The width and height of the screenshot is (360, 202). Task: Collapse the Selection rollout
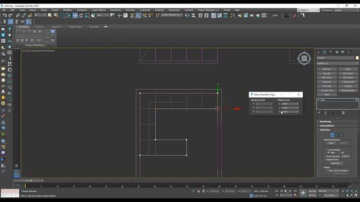325,130
